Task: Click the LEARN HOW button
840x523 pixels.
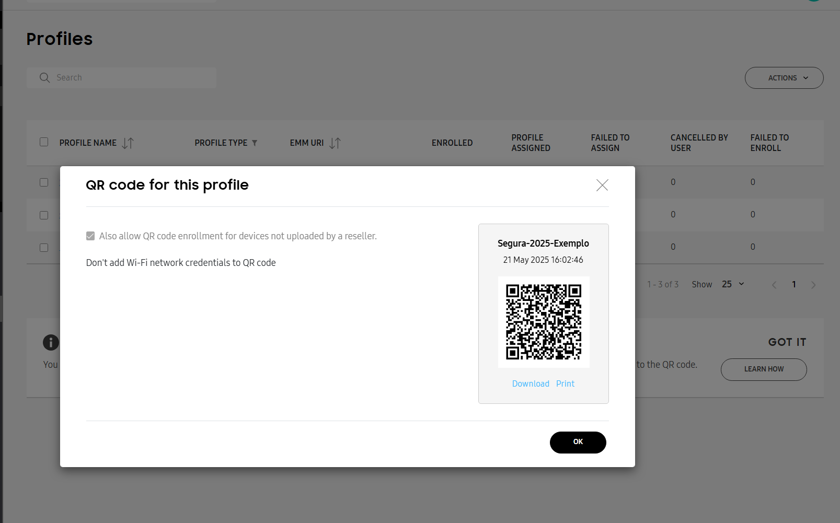Action: pos(764,369)
